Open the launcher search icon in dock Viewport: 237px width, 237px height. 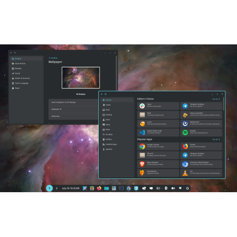pyautogui.click(x=85, y=188)
